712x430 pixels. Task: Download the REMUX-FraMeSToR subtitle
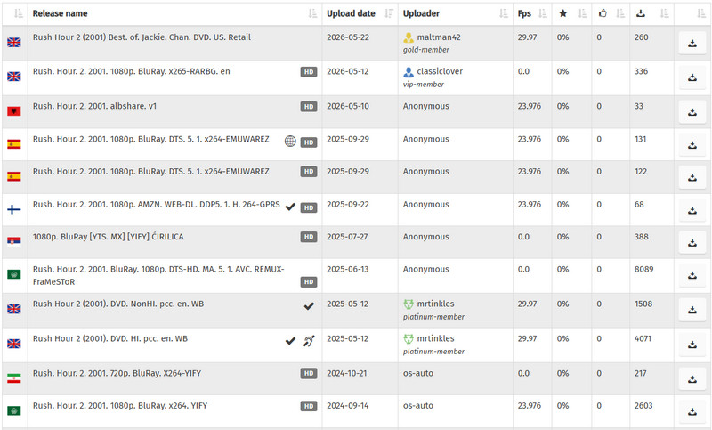[692, 275]
